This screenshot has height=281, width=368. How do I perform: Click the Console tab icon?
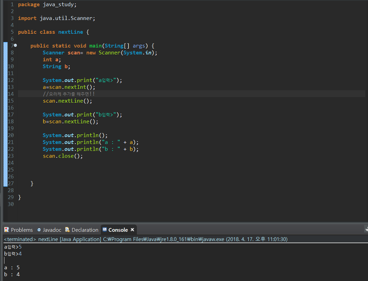point(104,230)
